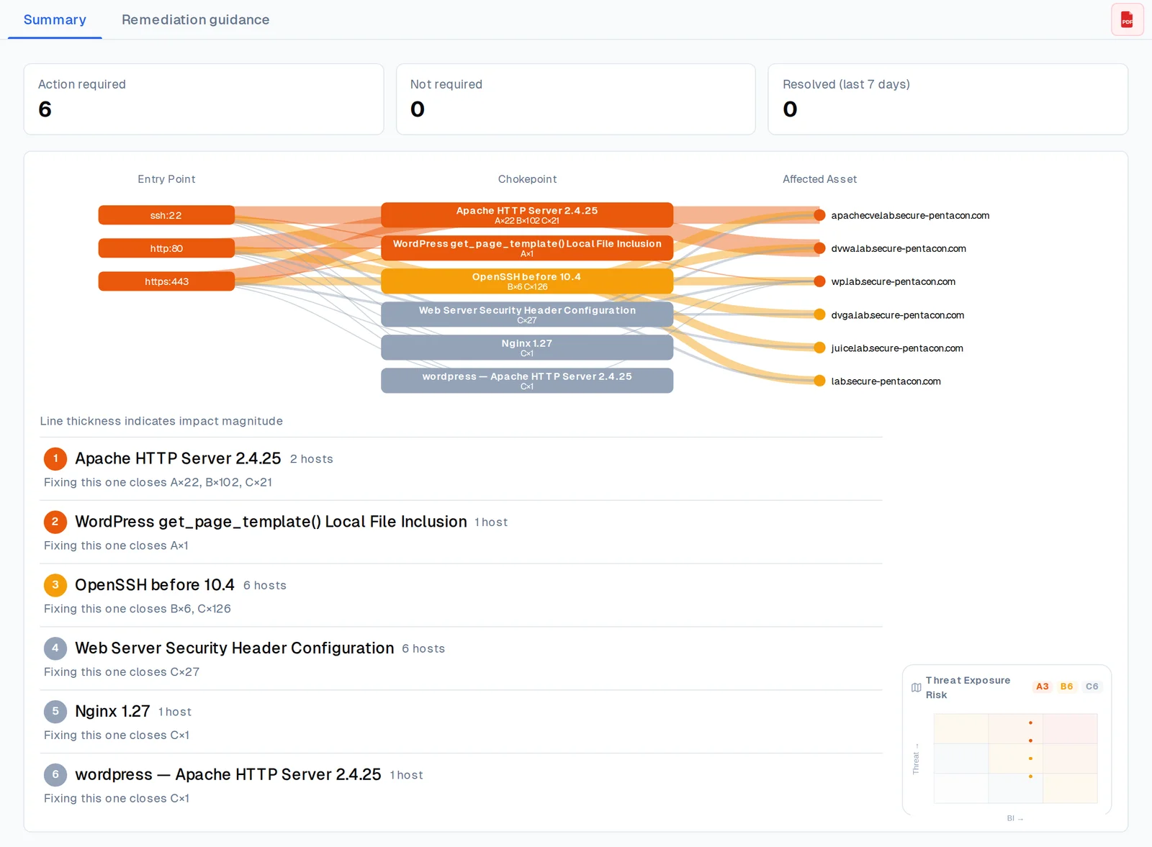Select the Nginx 1.27 chokepoint node

527,348
